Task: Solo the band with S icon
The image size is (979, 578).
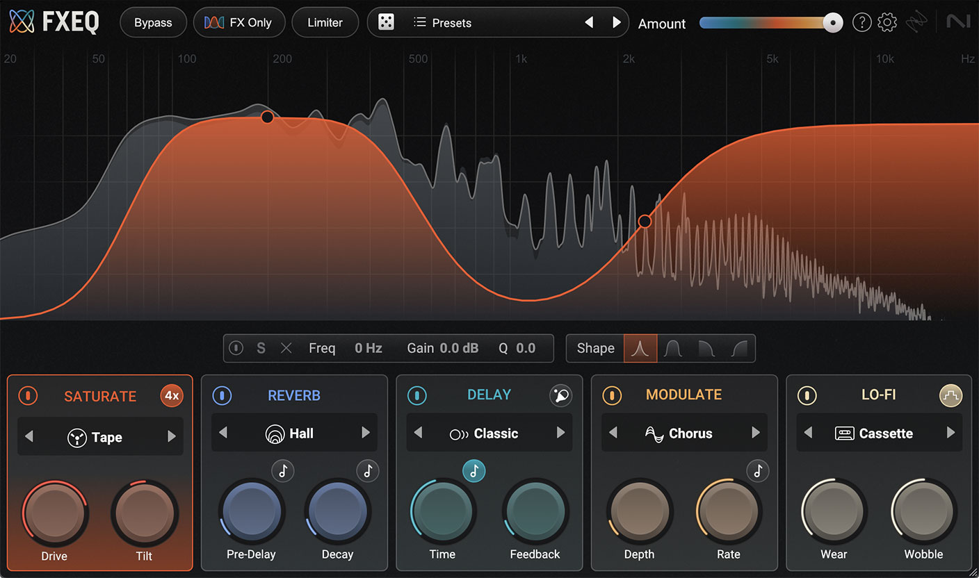Action: (x=261, y=348)
